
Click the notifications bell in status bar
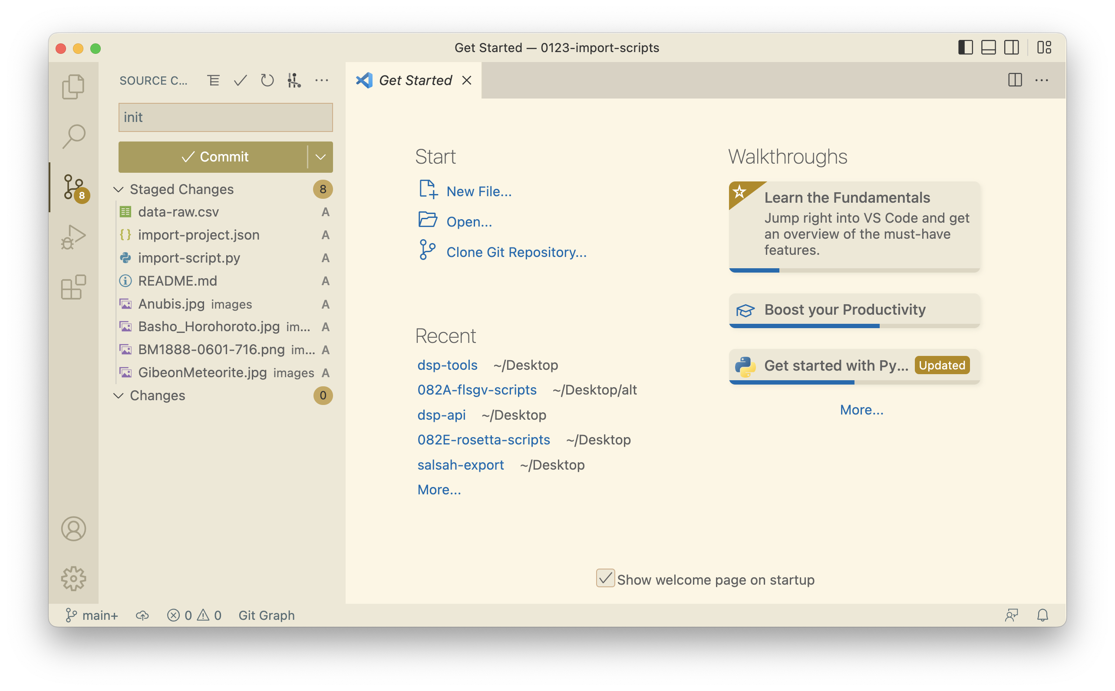point(1042,615)
